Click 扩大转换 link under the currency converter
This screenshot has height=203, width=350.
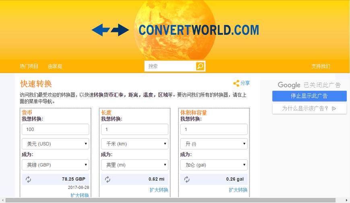point(80,195)
